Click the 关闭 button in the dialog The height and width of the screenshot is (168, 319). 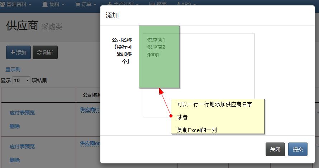click(x=275, y=149)
